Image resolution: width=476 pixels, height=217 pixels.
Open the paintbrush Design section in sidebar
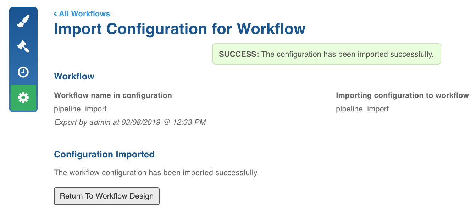[23, 21]
